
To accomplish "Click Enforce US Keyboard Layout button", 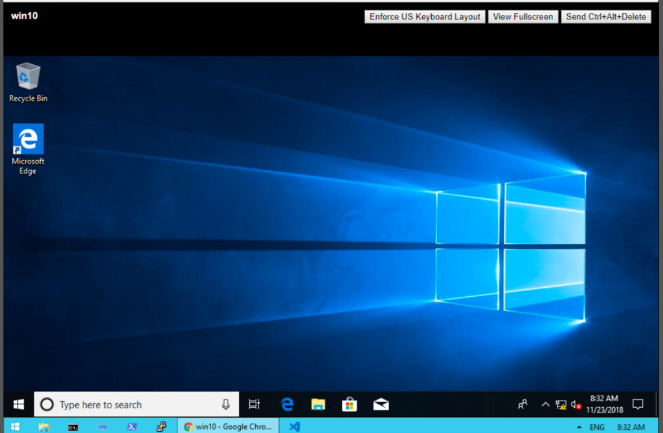I will point(425,16).
